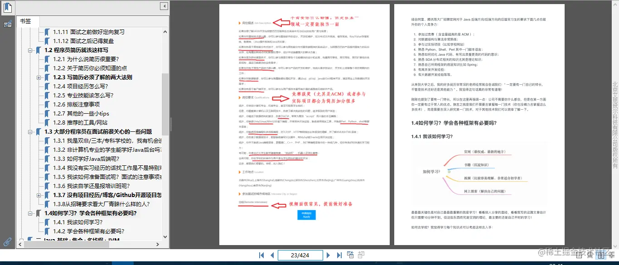Open bookmark 1.2.8 推荐的工具/网站

[80, 123]
